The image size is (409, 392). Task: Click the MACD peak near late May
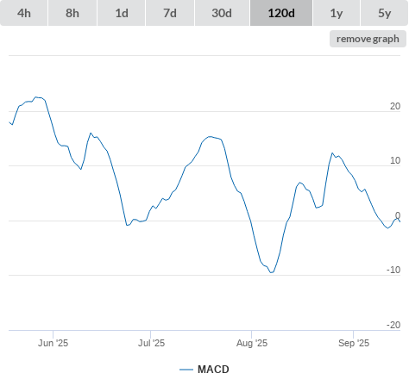(x=36, y=97)
